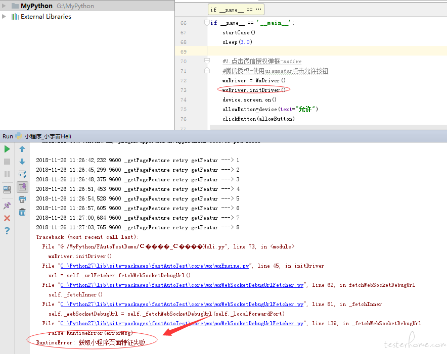447x354 pixels.
Task: Click the 'allowButton=device(text="允许")' line
Action: [270, 109]
